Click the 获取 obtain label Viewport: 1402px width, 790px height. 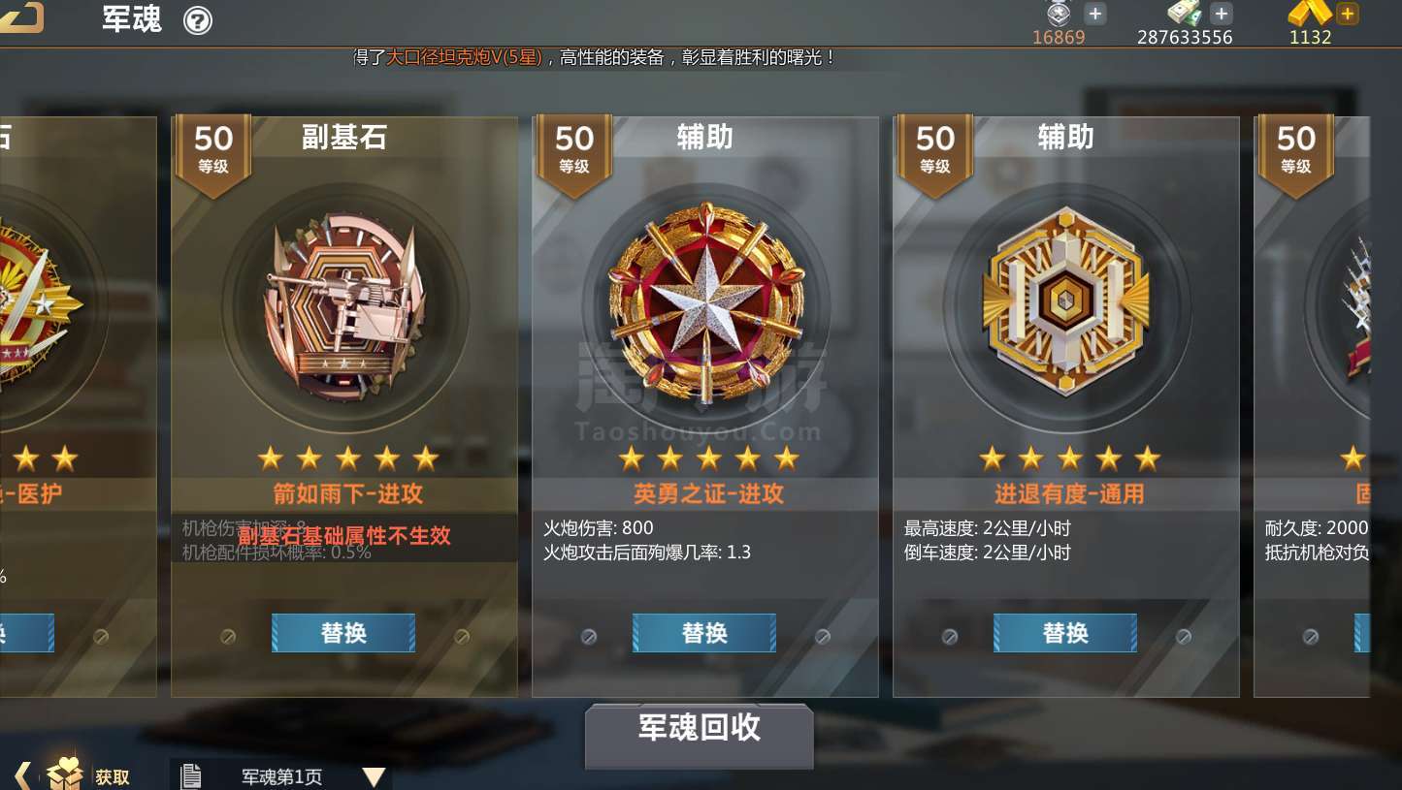112,777
